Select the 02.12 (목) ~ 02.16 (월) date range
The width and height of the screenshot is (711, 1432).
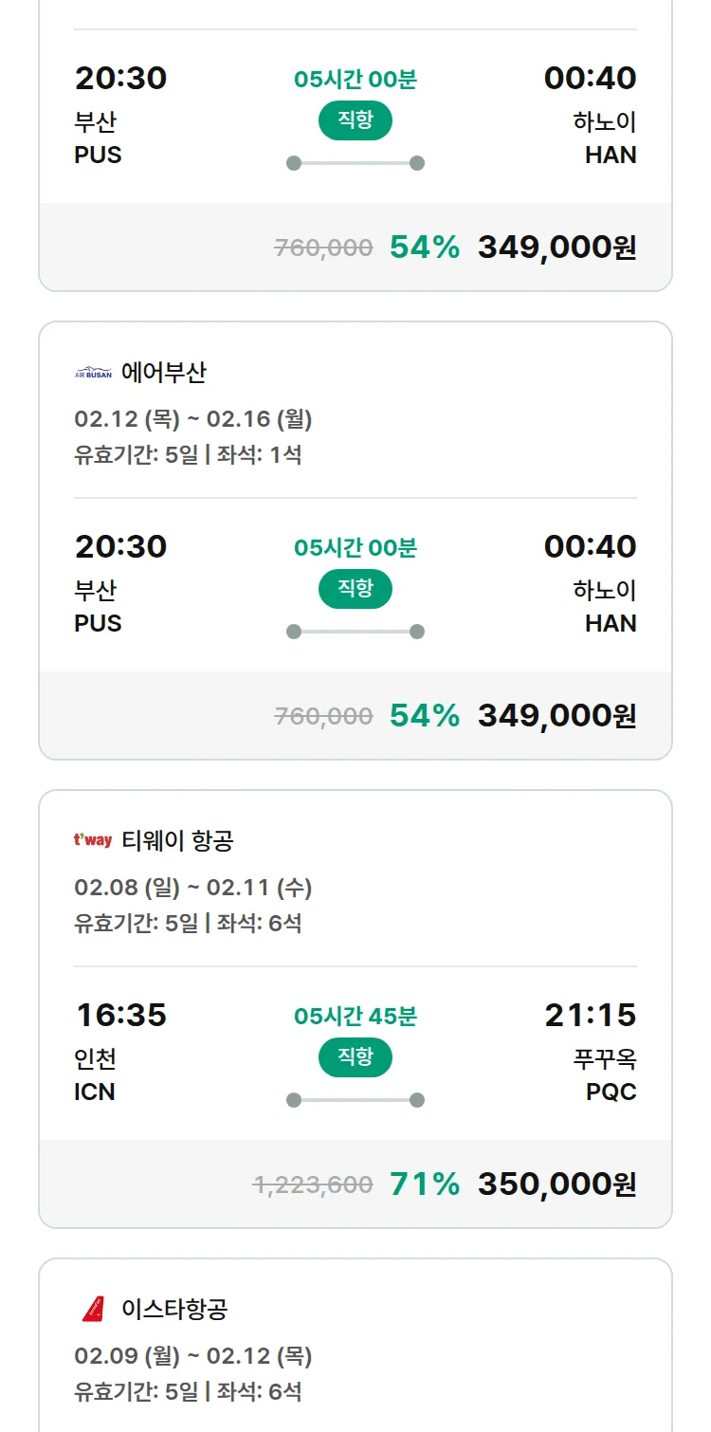click(193, 419)
